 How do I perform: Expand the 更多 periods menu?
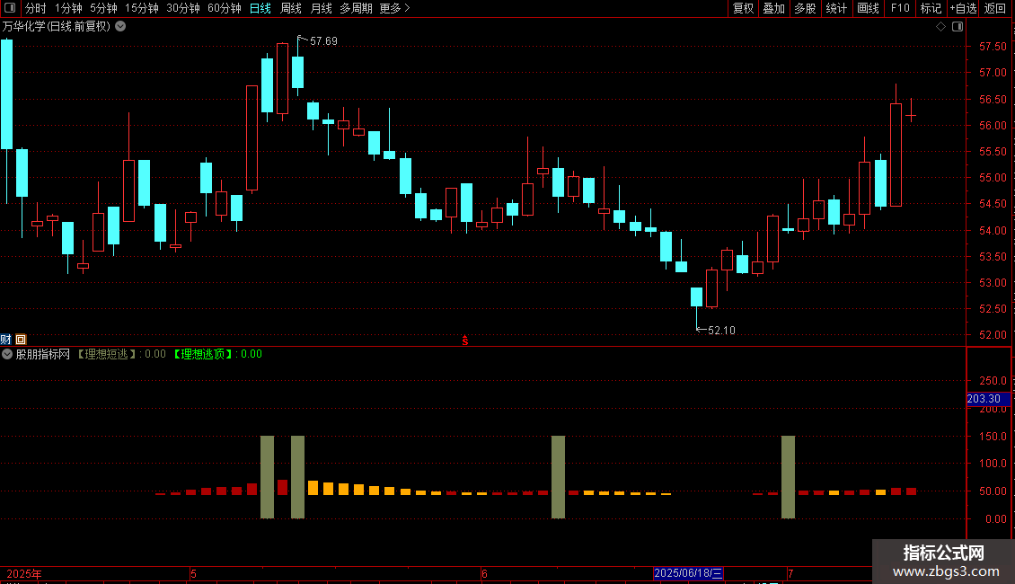pos(395,8)
